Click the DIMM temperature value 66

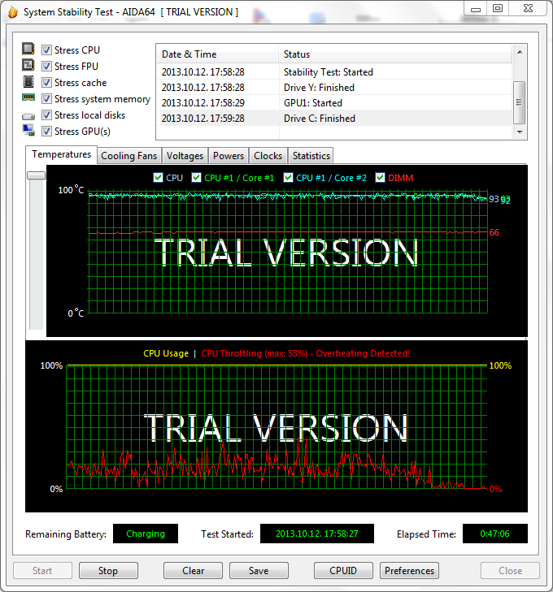tap(494, 232)
